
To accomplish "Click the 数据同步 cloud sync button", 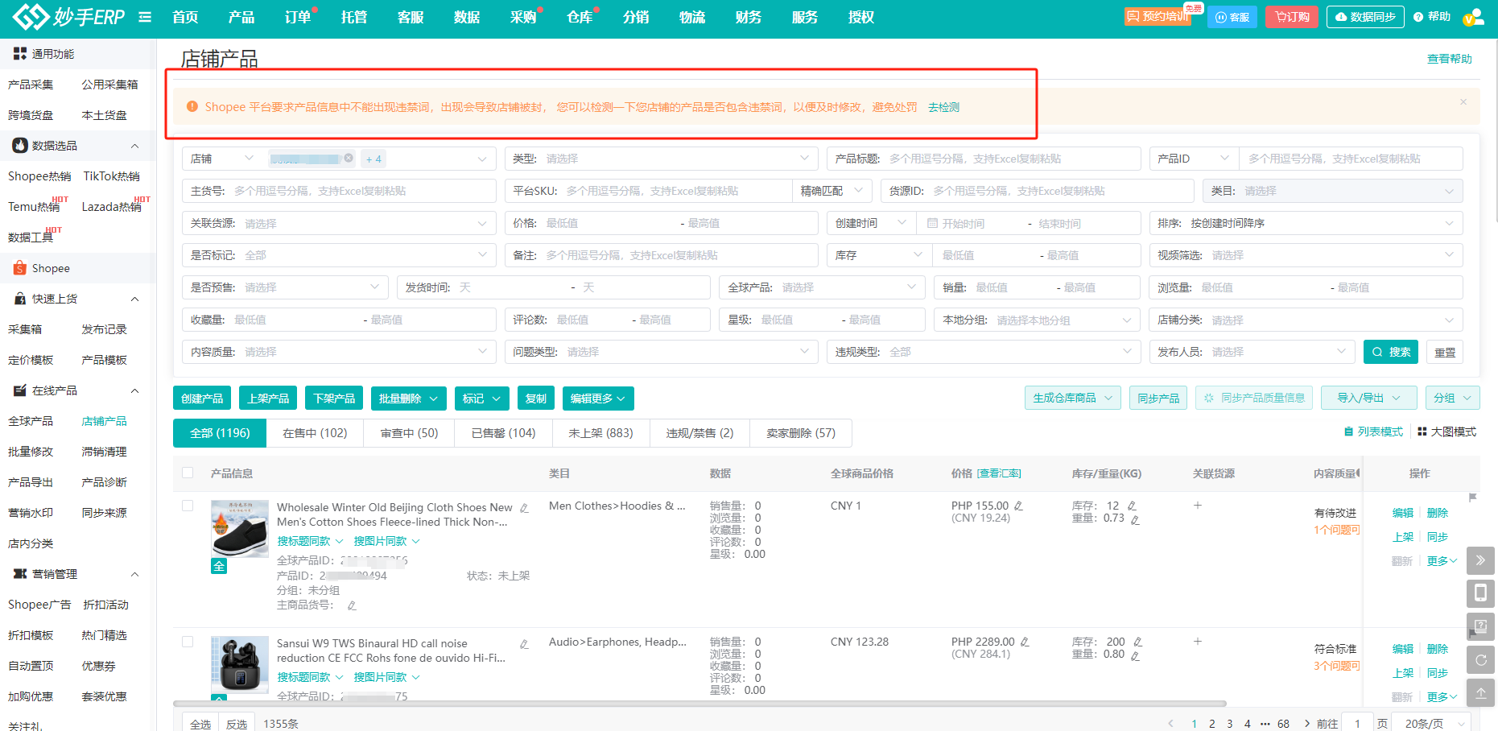I will (1365, 17).
